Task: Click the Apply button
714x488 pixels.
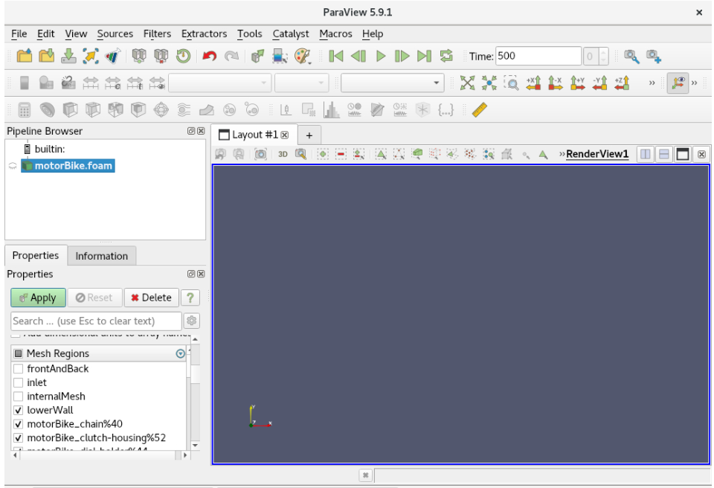Action: click(37, 298)
